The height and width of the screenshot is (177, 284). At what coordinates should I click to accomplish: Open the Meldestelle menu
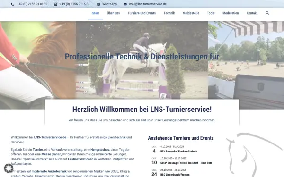[191, 13]
